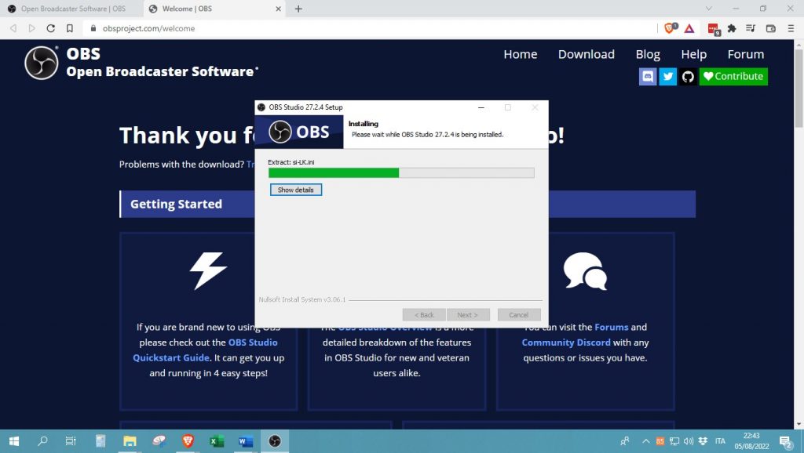Image resolution: width=804 pixels, height=453 pixels.
Task: Click the Show details button
Action: [x=296, y=190]
